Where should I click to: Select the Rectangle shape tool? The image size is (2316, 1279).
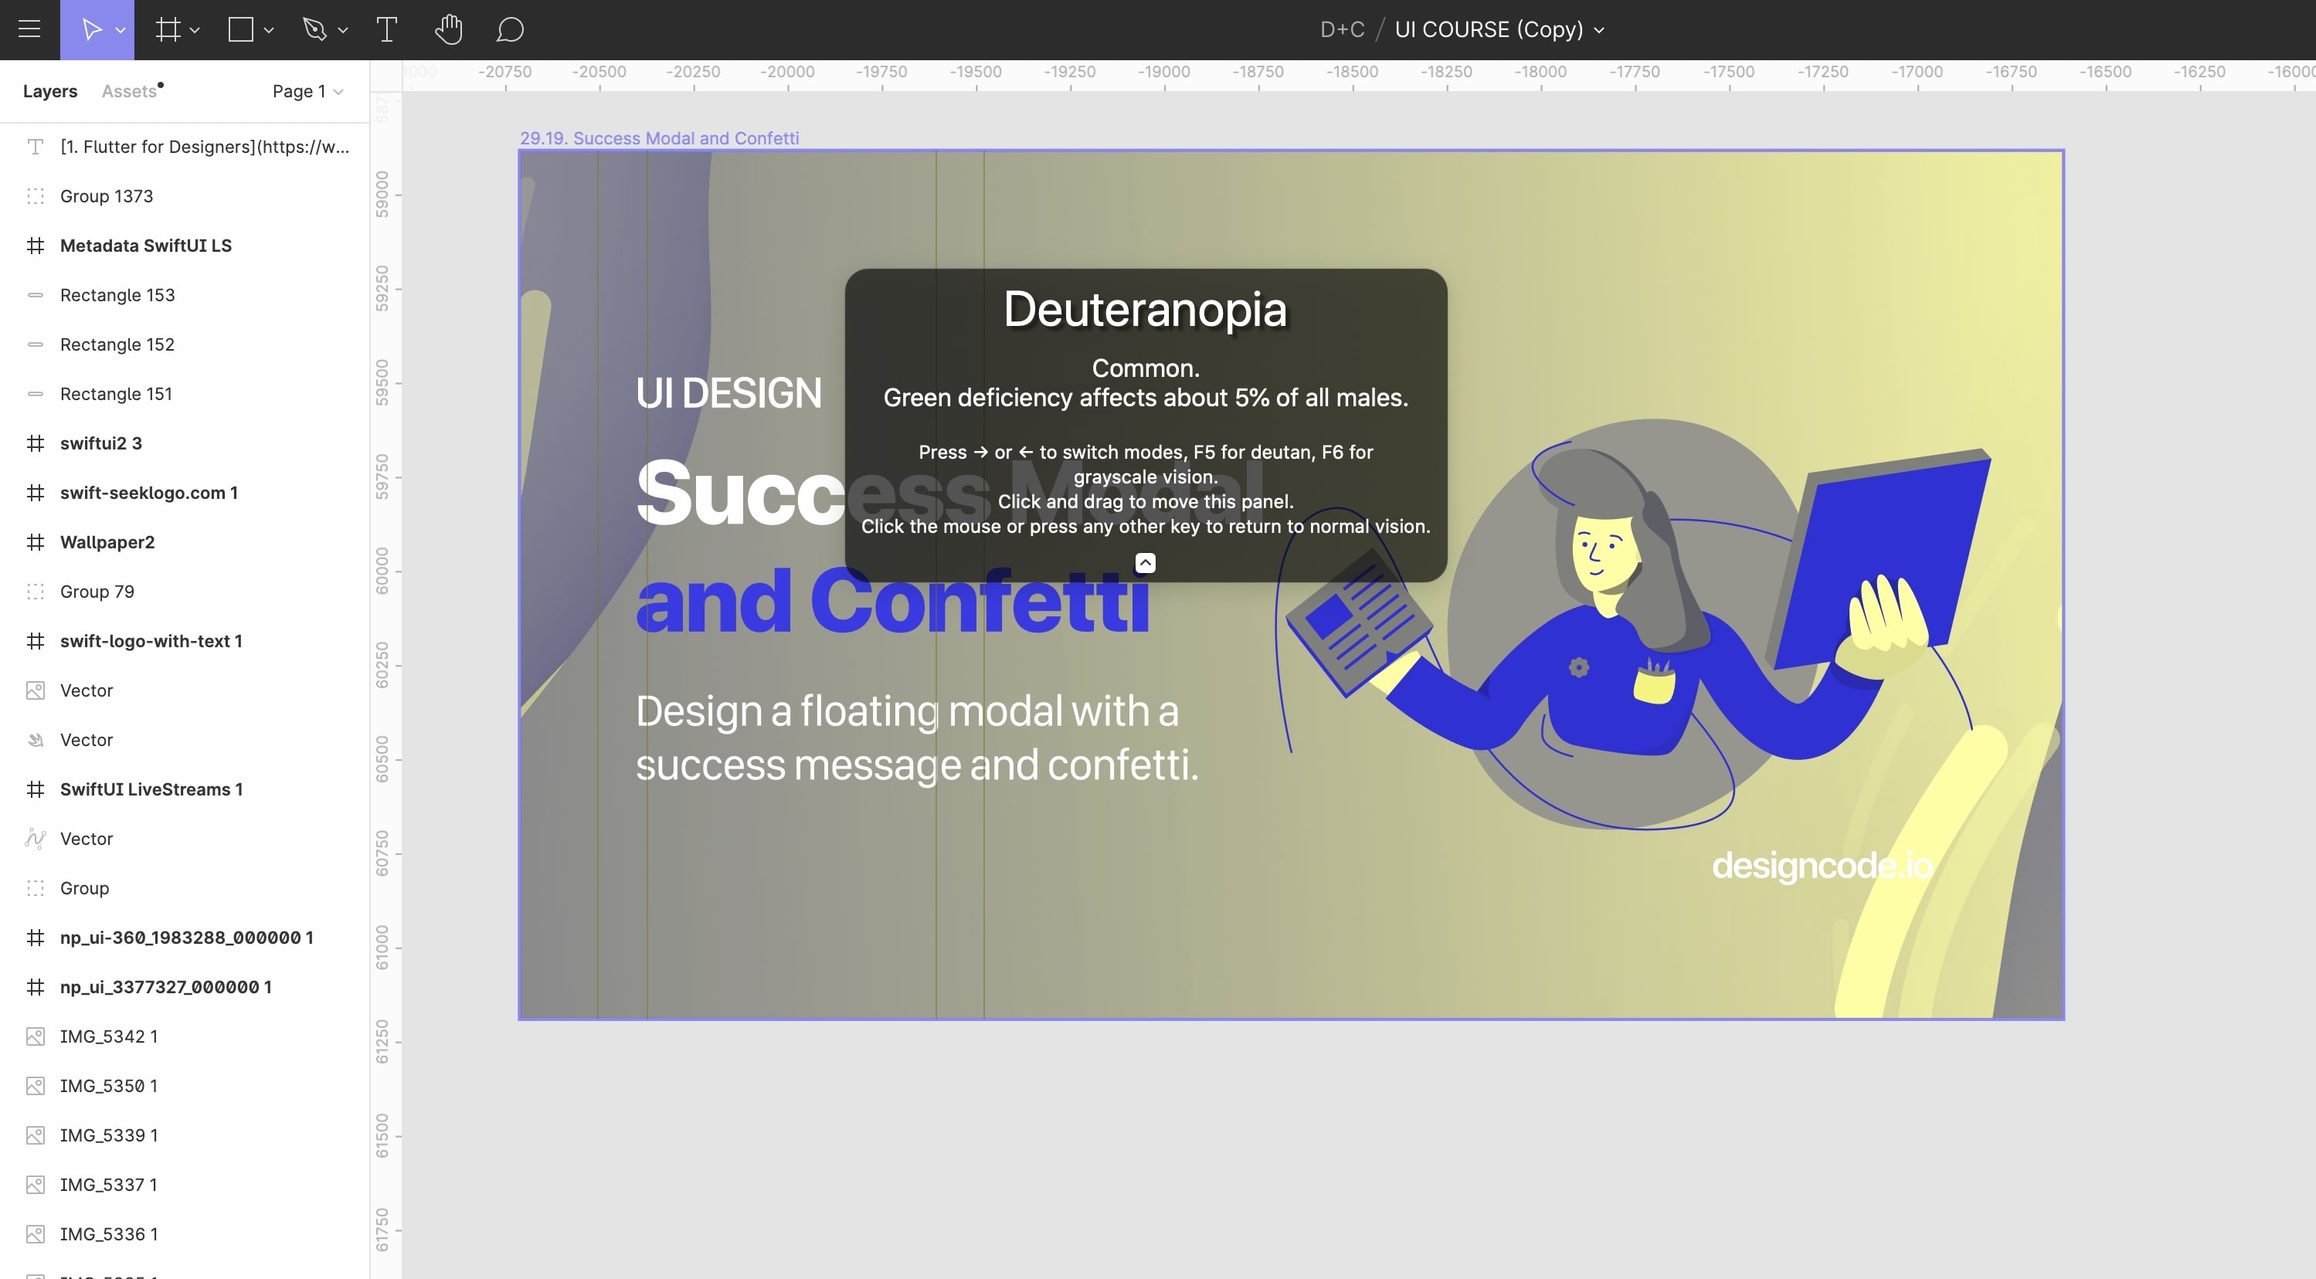[x=241, y=29]
